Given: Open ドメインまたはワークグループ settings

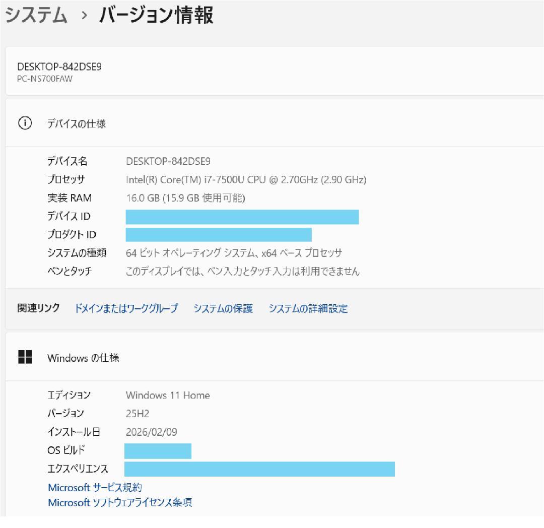Looking at the screenshot, I should (126, 308).
